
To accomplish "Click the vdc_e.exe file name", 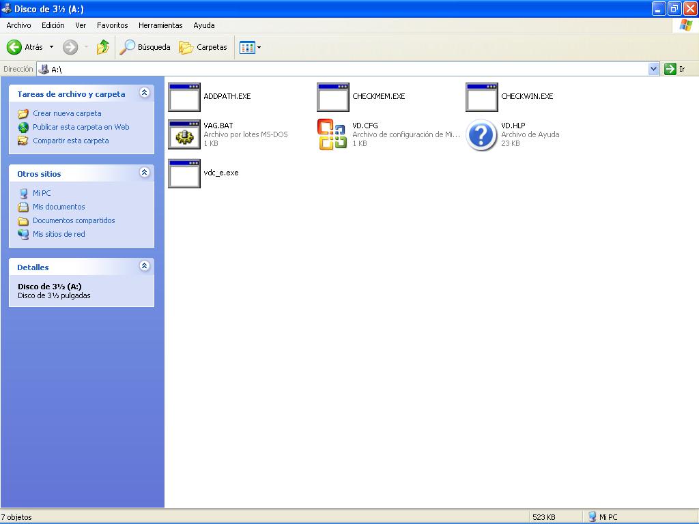I will pos(221,173).
